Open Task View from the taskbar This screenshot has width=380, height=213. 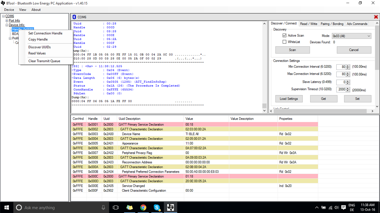(116, 207)
